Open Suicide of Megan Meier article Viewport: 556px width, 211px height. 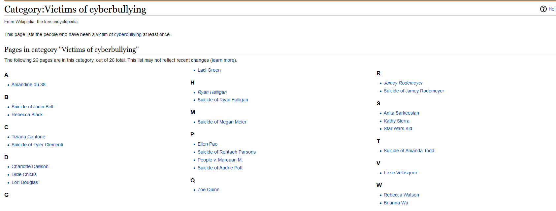click(x=222, y=122)
